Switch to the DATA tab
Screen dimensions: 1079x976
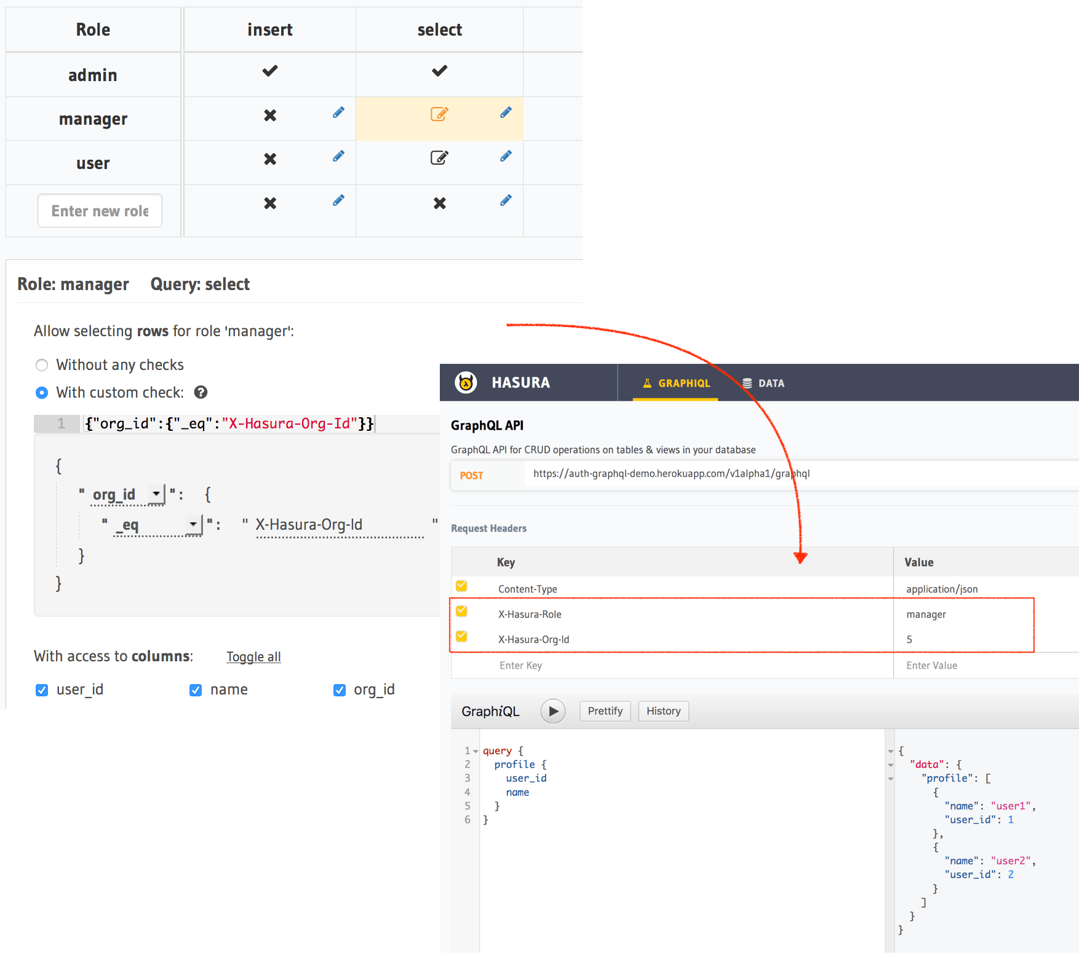pyautogui.click(x=763, y=383)
